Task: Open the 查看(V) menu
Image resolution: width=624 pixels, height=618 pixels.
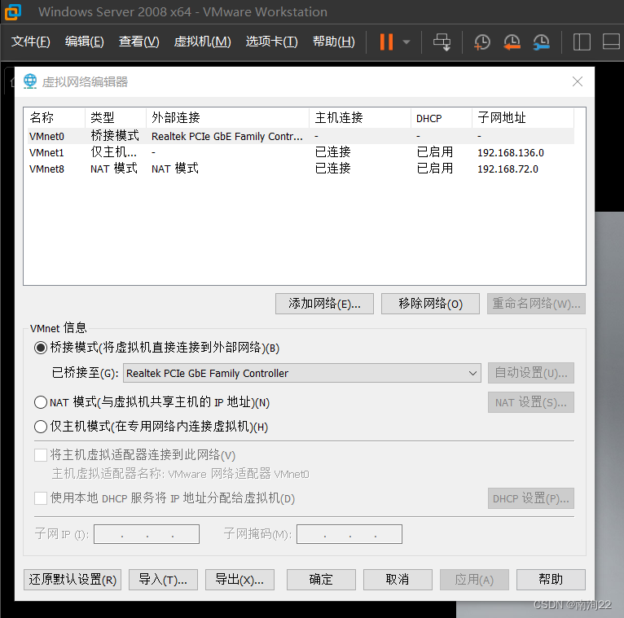Action: point(138,42)
